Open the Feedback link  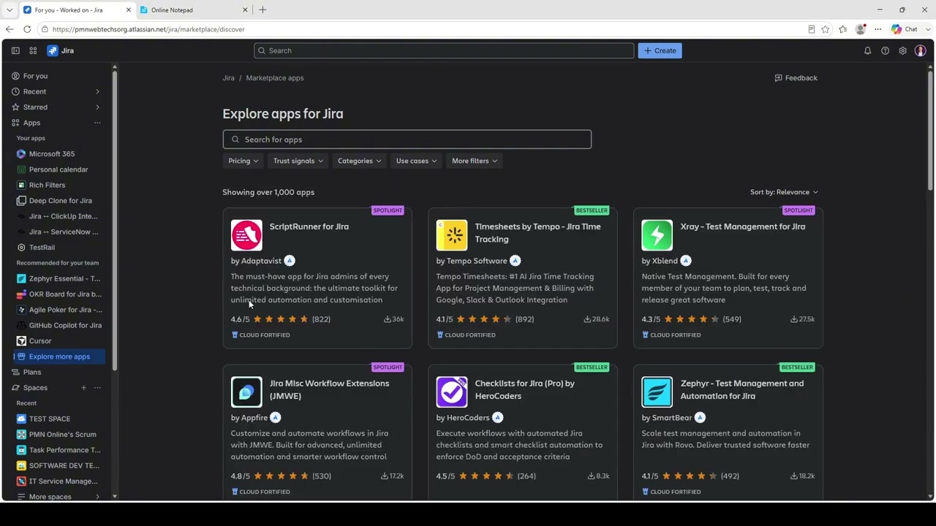796,78
